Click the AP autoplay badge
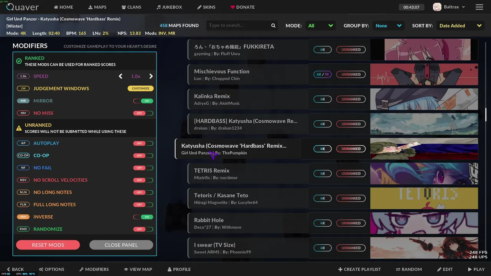 click(x=23, y=143)
